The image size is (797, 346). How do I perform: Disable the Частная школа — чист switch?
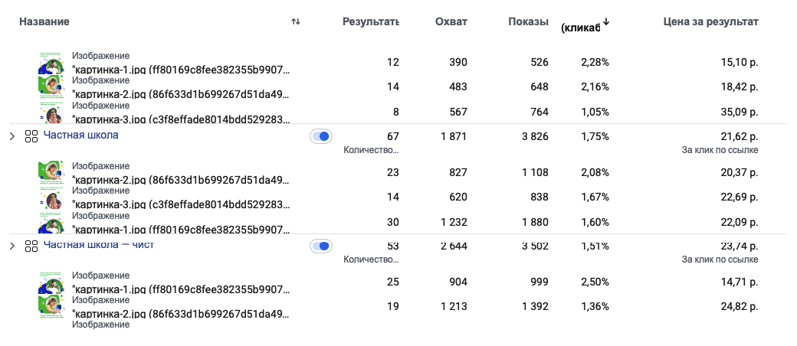(321, 246)
